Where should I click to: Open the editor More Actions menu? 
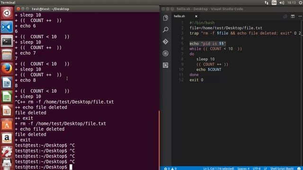pos(300,17)
